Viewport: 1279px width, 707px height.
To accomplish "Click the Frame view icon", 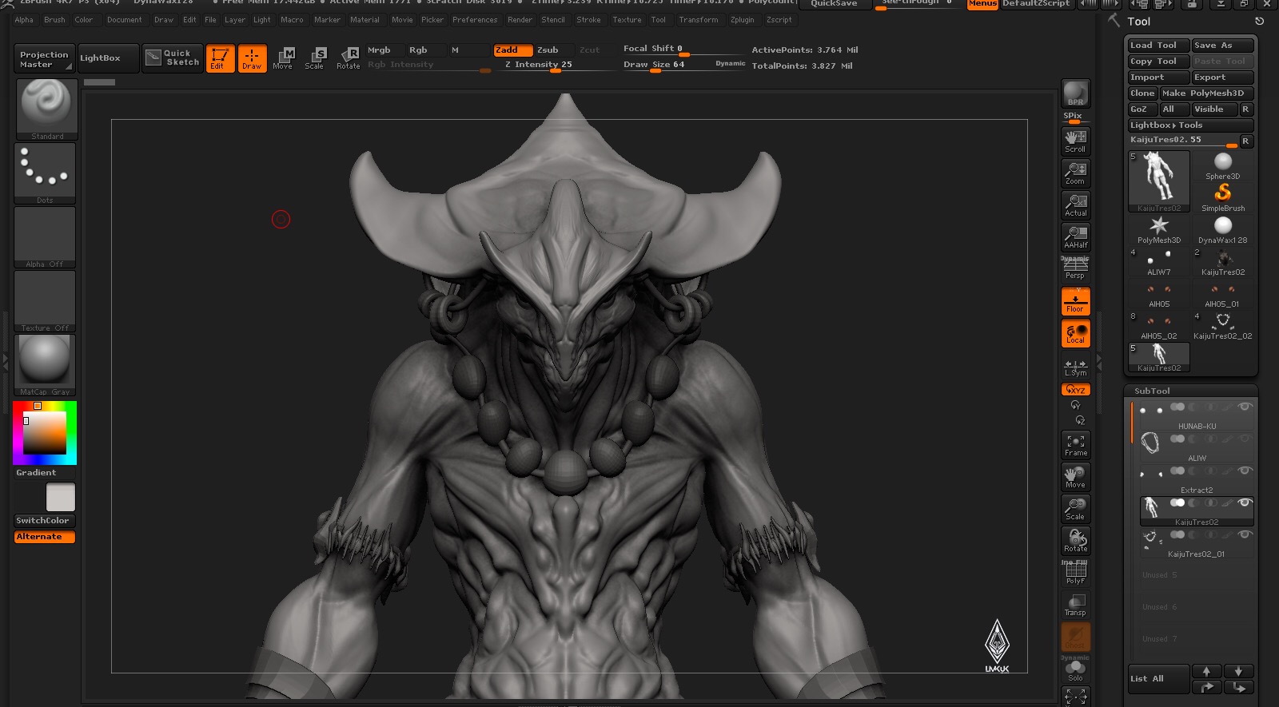I will [1075, 445].
